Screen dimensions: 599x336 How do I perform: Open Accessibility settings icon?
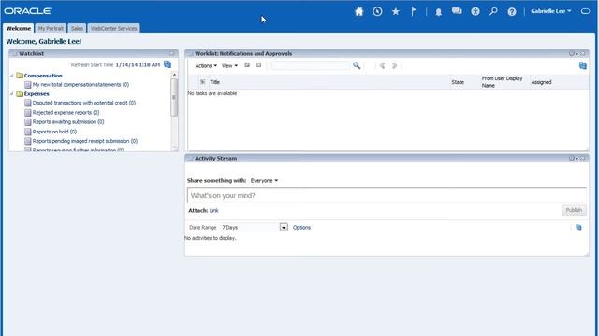tap(475, 11)
